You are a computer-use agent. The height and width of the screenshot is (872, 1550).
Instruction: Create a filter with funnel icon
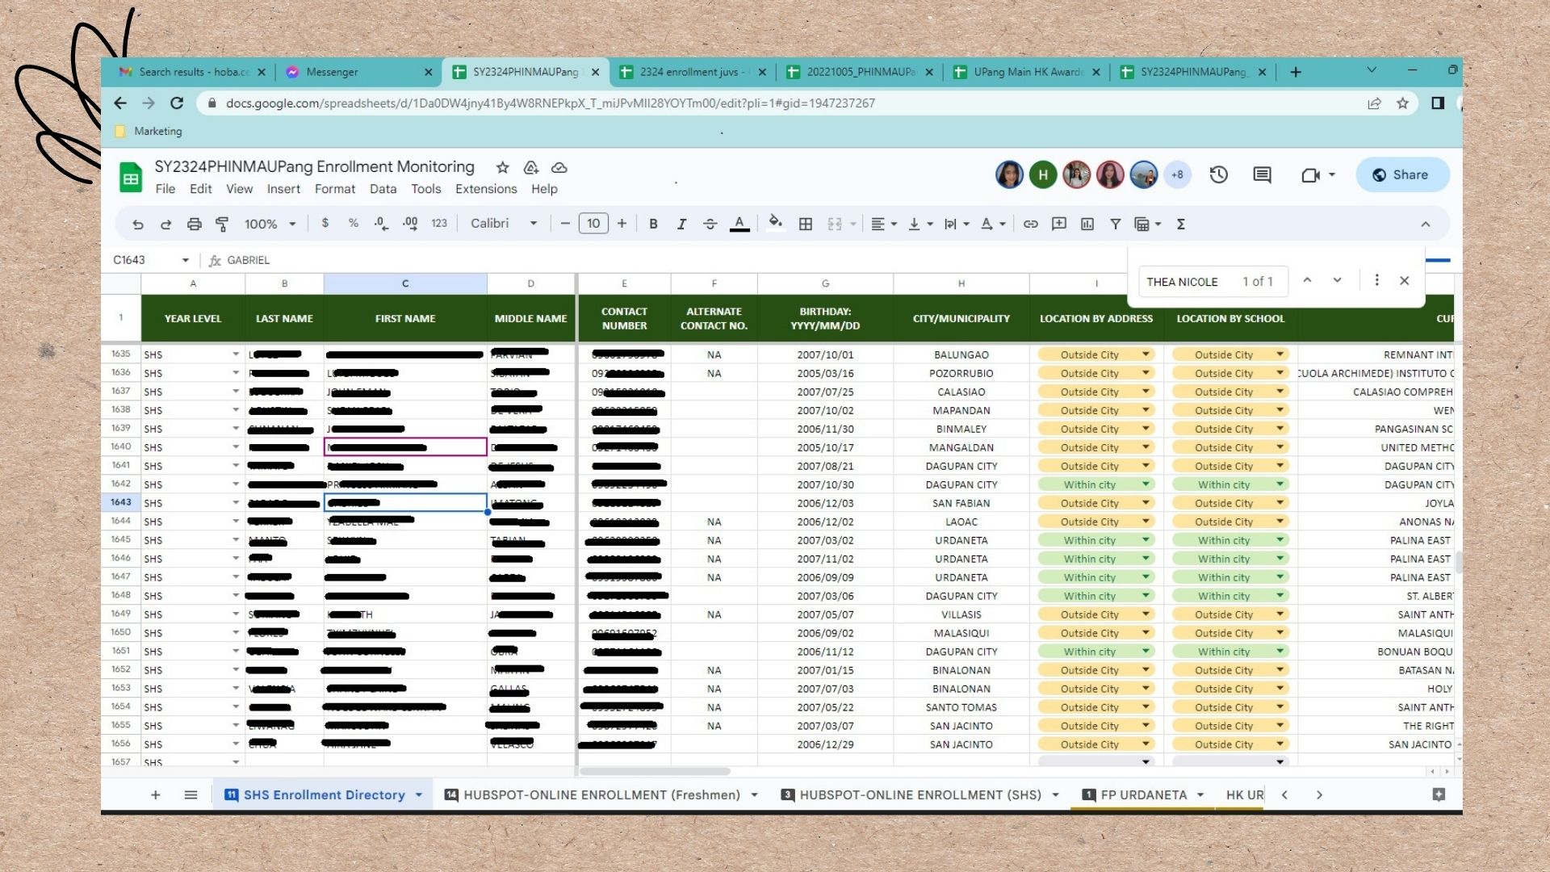pyautogui.click(x=1116, y=224)
